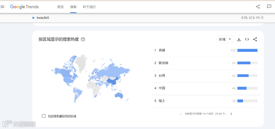
Task: Click the 中国 46 interest bar
Action: coord(247,88)
